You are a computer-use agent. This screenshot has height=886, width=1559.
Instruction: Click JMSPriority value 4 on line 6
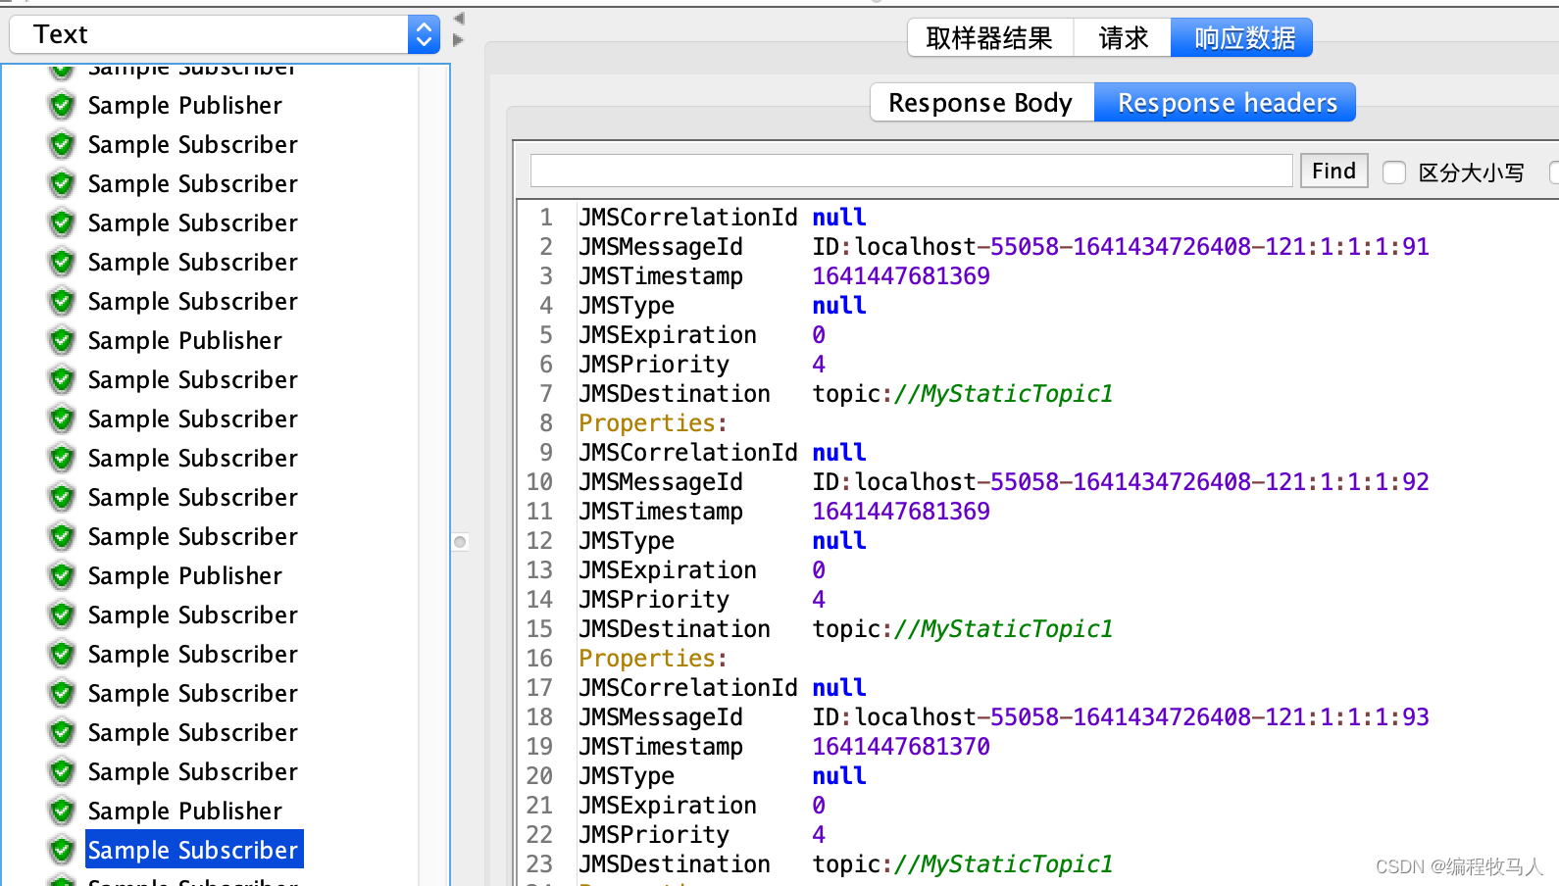click(x=819, y=364)
